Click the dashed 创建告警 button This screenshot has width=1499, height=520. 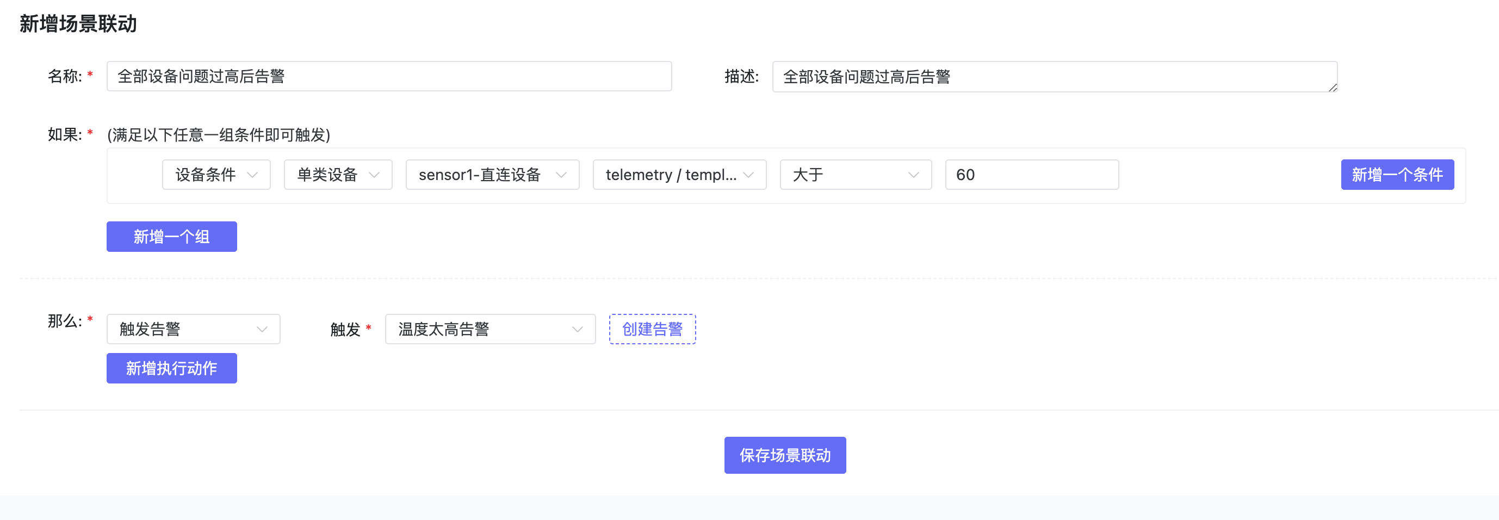coord(652,329)
